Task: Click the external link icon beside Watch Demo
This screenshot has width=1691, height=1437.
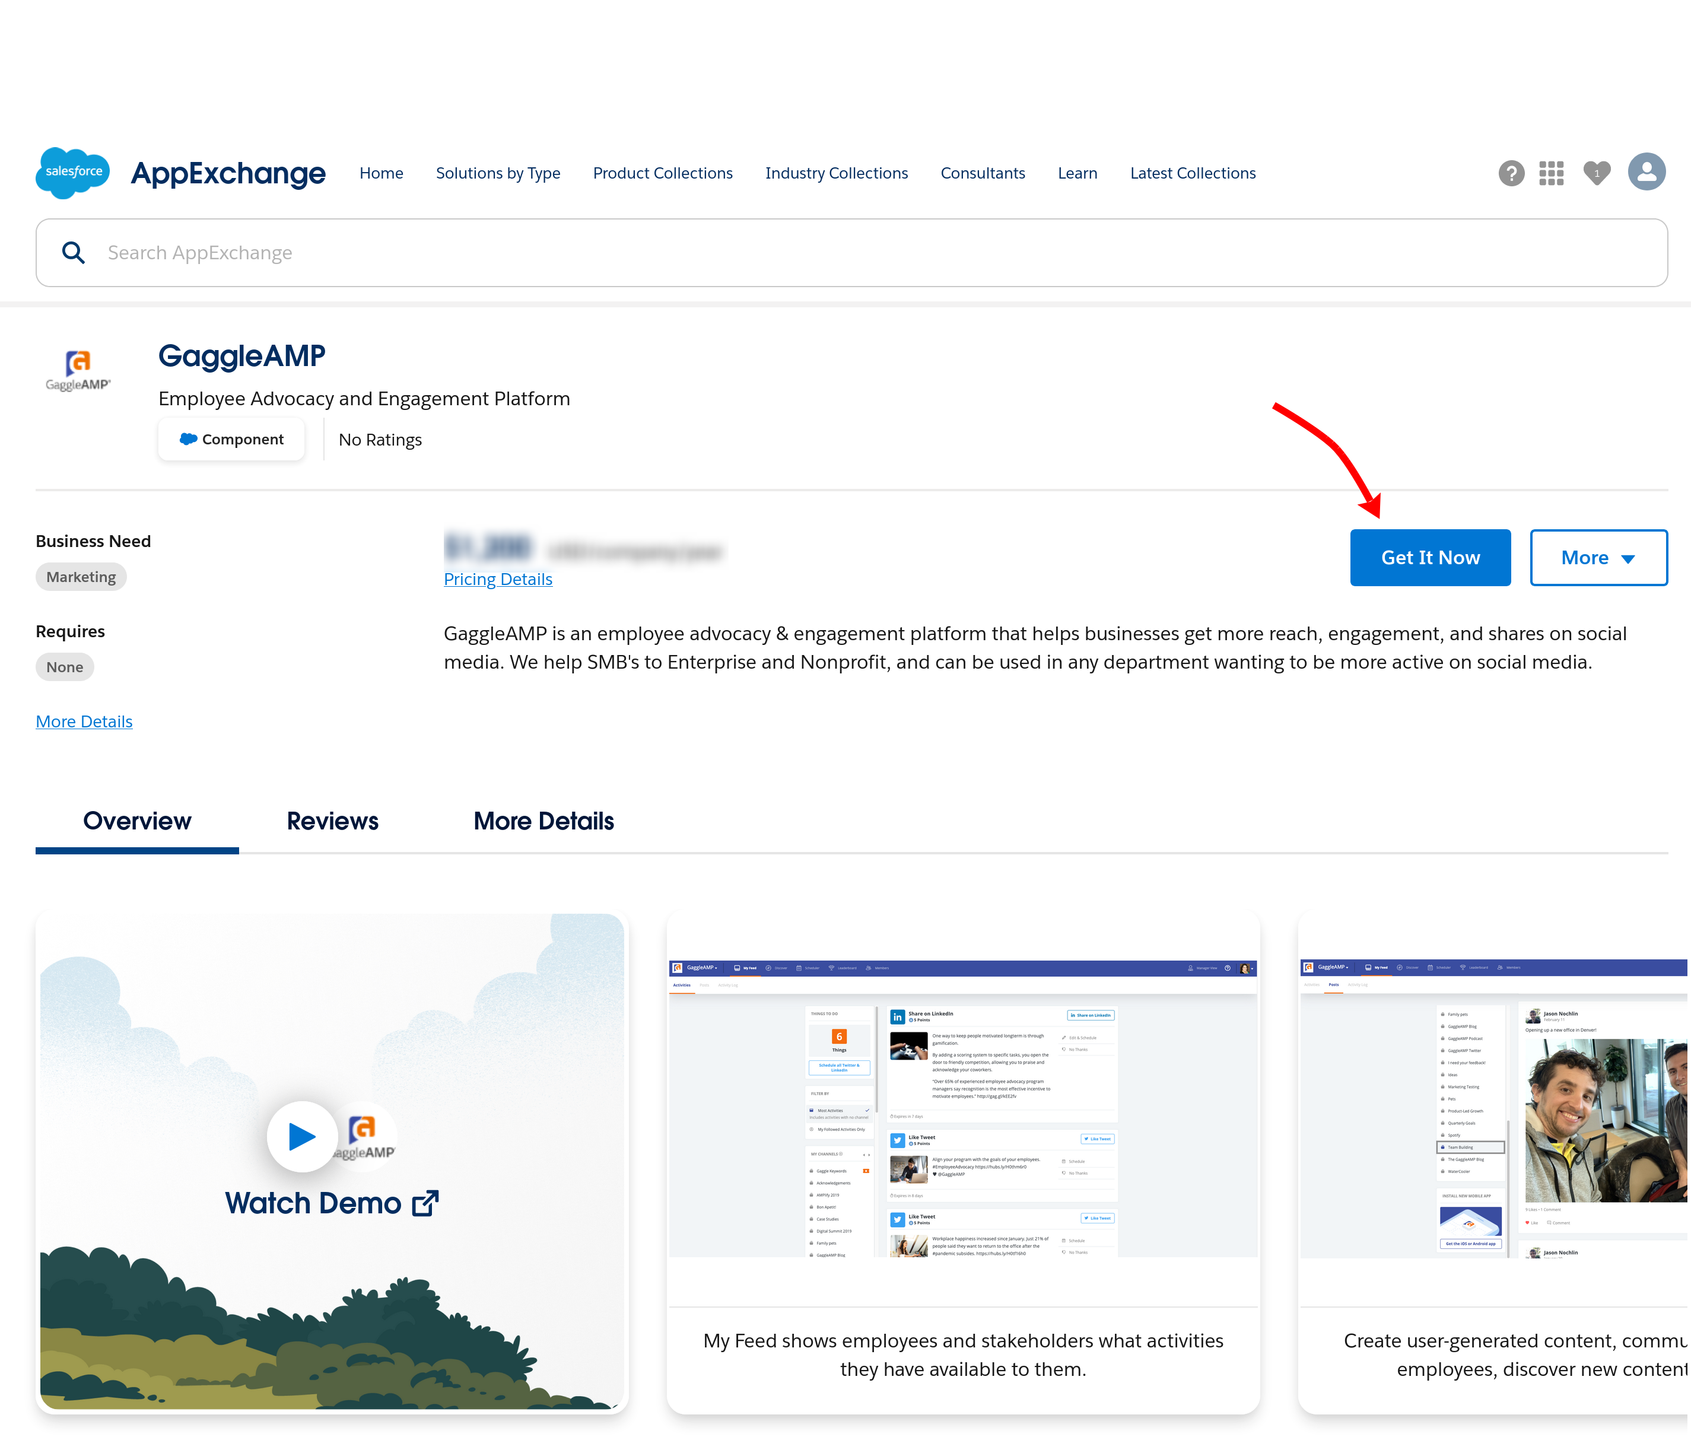Action: pos(425,1203)
